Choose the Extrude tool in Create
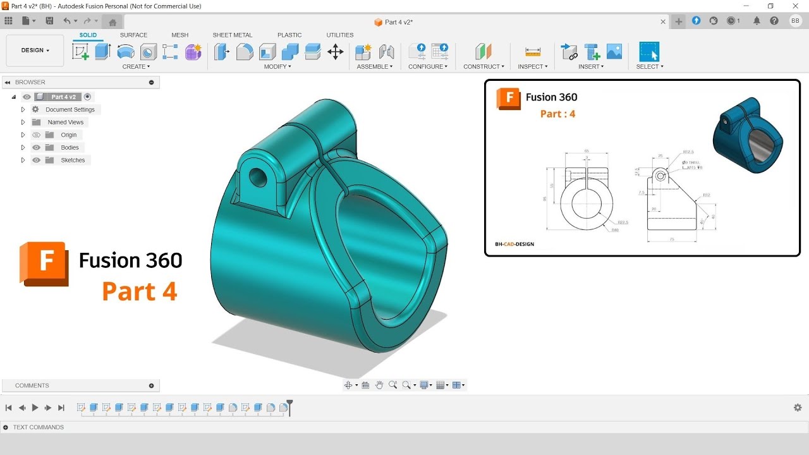 pyautogui.click(x=102, y=52)
